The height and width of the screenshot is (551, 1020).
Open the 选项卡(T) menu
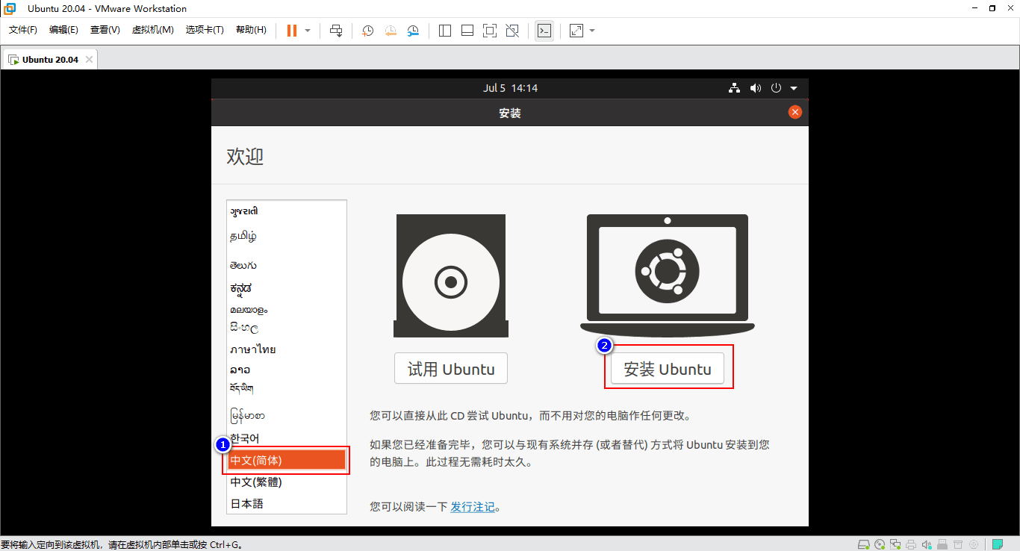tap(205, 30)
